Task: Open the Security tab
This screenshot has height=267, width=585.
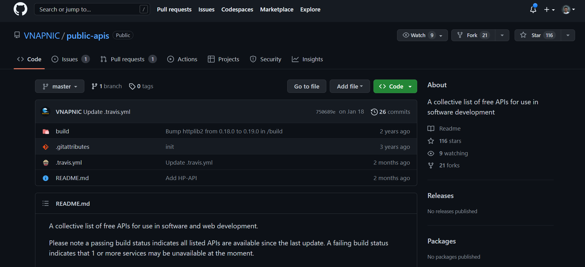Action: pyautogui.click(x=266, y=59)
